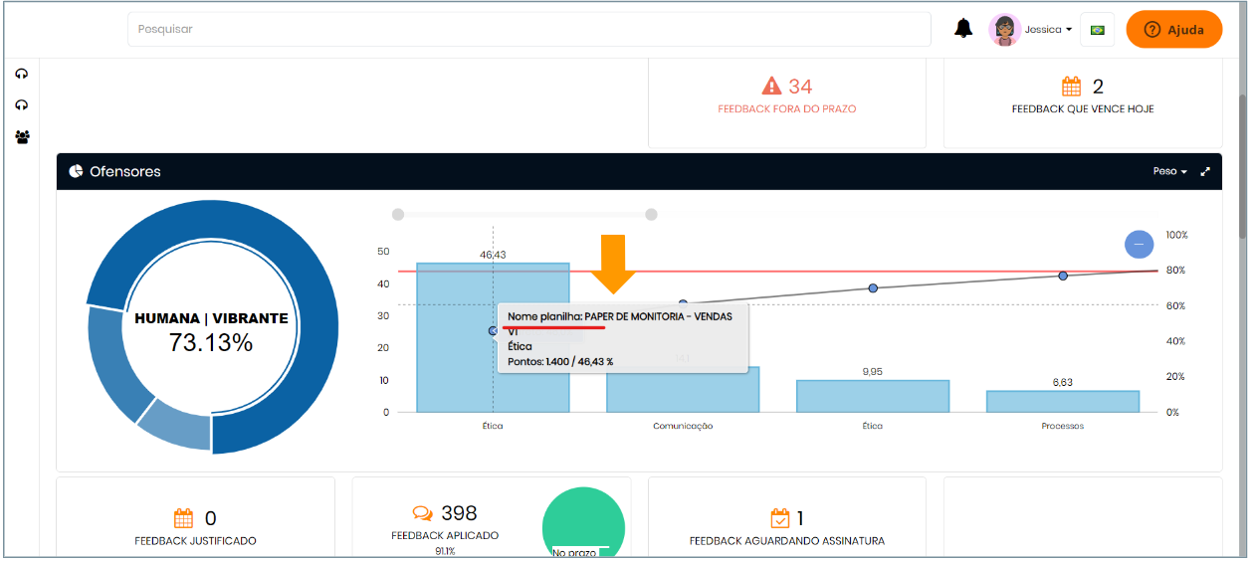Open the Peso dropdown
Image resolution: width=1251 pixels, height=562 pixels.
click(x=1169, y=172)
